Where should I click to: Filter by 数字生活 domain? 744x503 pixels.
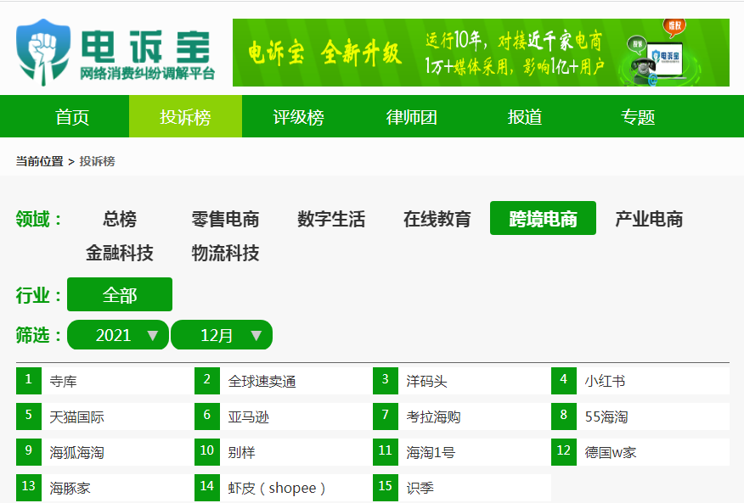(x=331, y=219)
